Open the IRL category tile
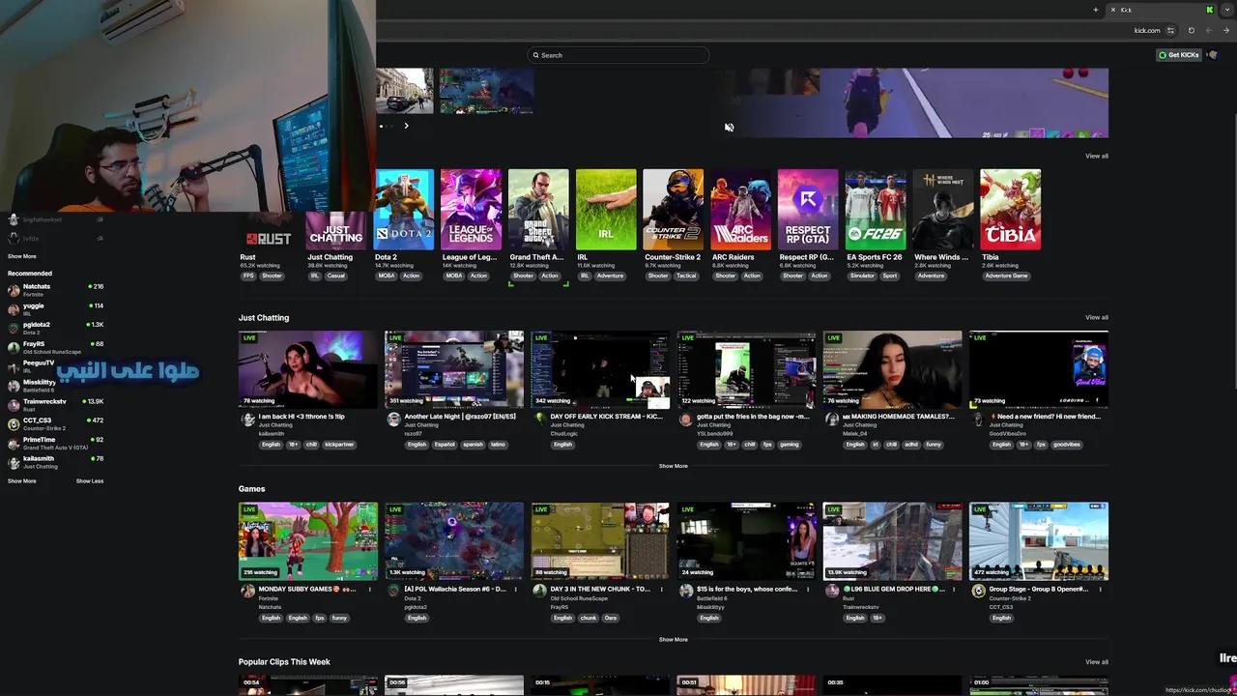Viewport: 1237px width, 696px height. (606, 210)
